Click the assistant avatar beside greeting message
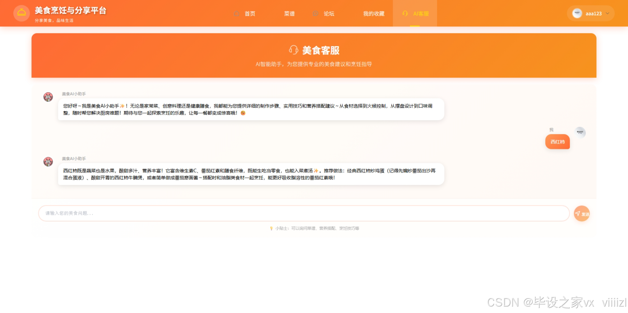The width and height of the screenshot is (628, 313). click(x=48, y=97)
